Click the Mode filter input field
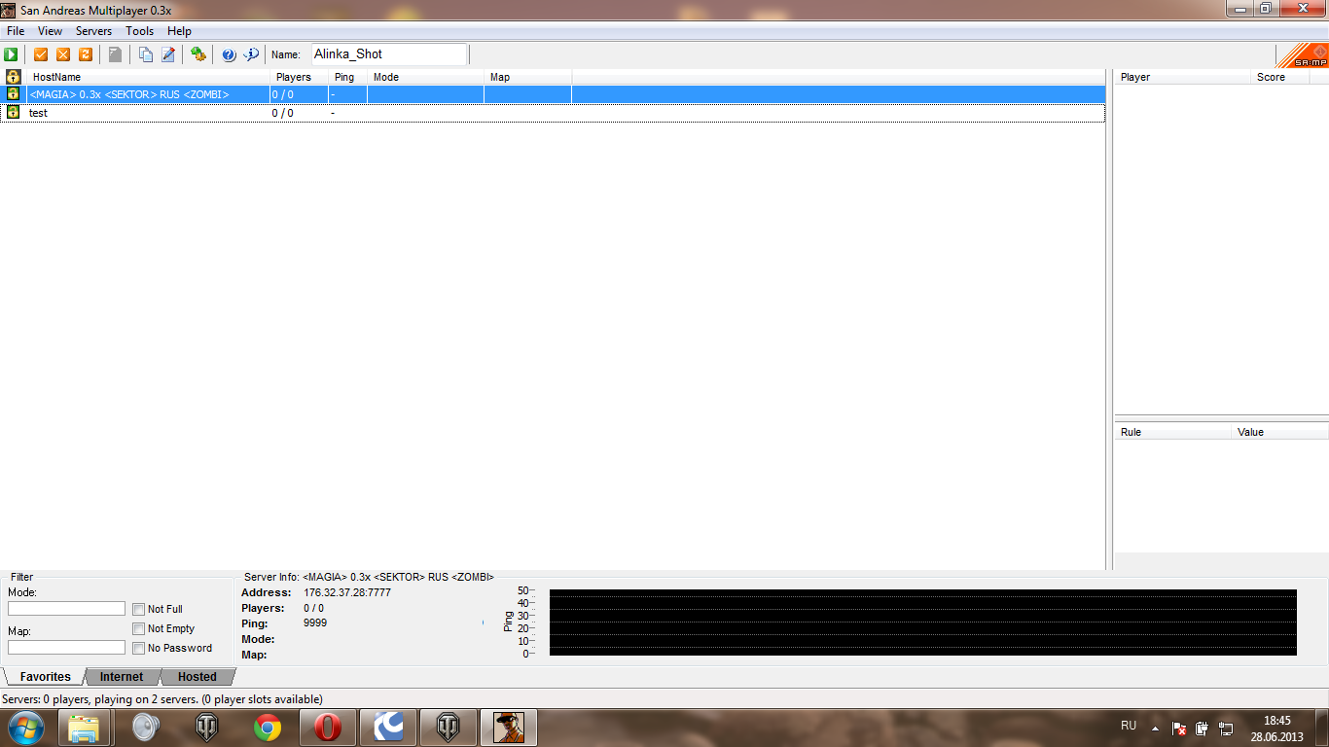1329x747 pixels. pos(66,609)
